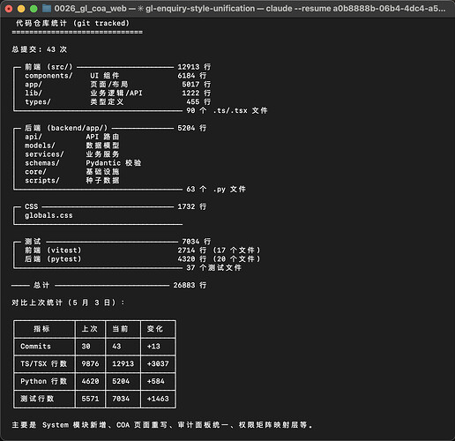455x441 pixels.
Task: Click the '4320 行 (20 个文件)' value
Action: (x=219, y=259)
